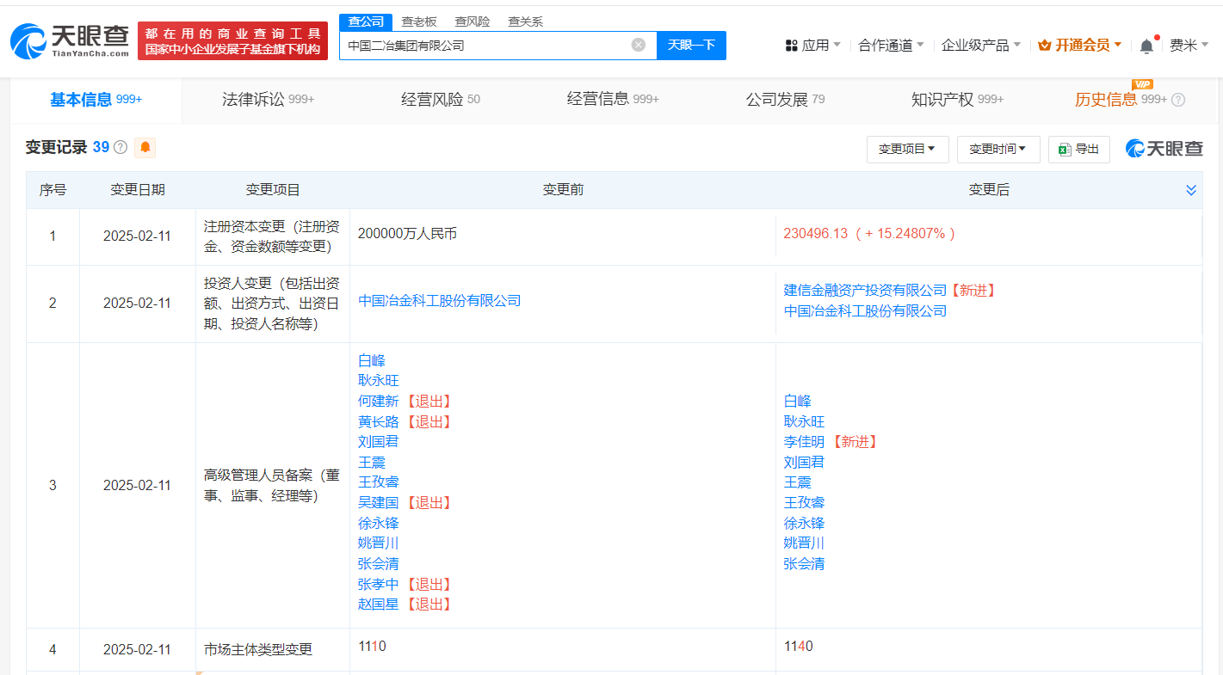Click the 变更前 column header
The height and width of the screenshot is (675, 1223).
coord(563,190)
